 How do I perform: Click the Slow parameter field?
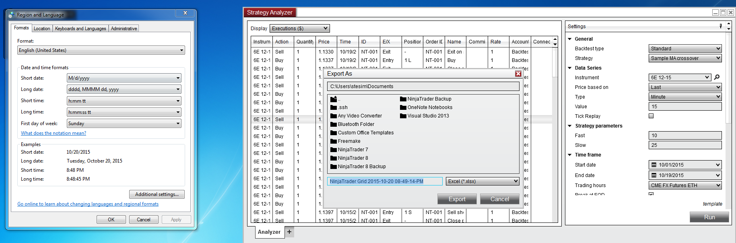tap(685, 145)
